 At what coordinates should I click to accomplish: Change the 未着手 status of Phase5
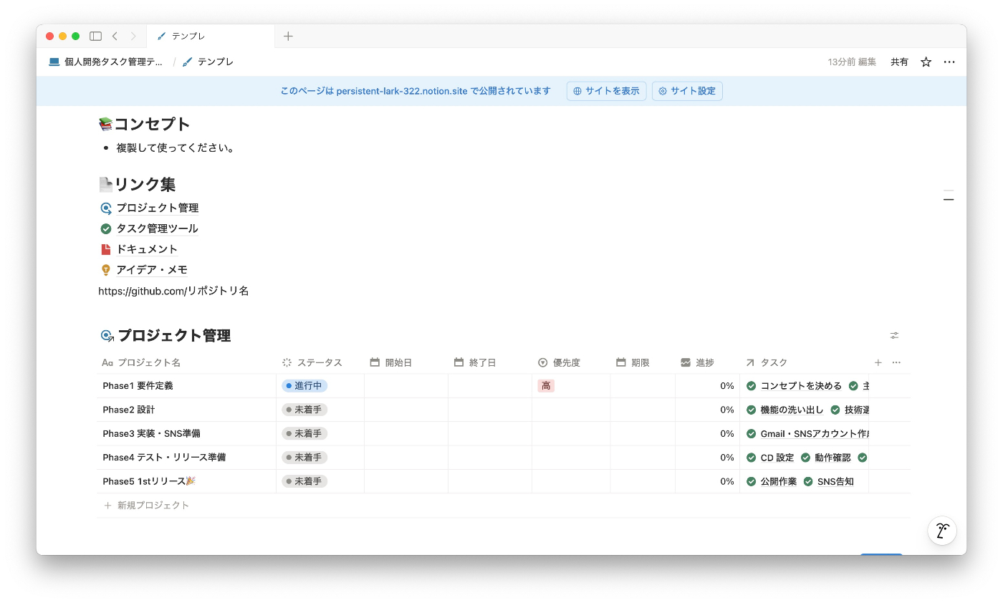304,481
